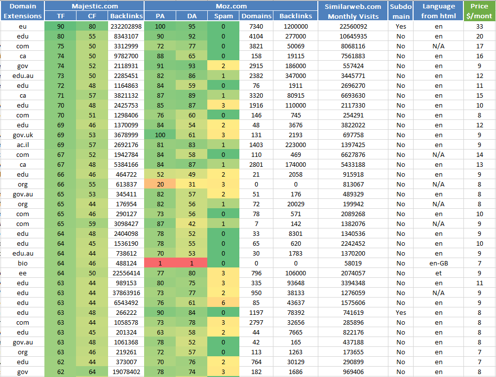Click the 'ac.il' domain extension cell
Viewport: 496px width, 377px height.
click(x=23, y=145)
